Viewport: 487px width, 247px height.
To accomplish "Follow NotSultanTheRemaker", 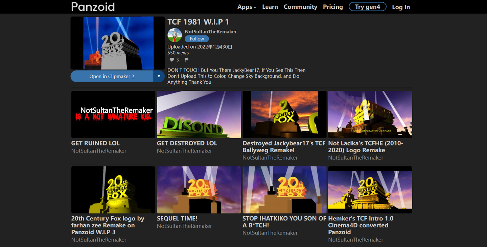I will (197, 39).
